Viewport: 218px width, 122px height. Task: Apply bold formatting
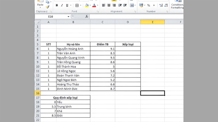(57, 5)
